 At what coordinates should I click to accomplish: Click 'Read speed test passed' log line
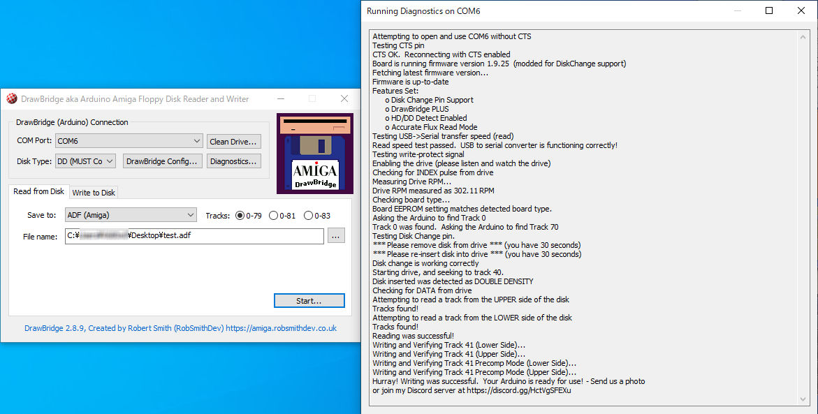495,145
